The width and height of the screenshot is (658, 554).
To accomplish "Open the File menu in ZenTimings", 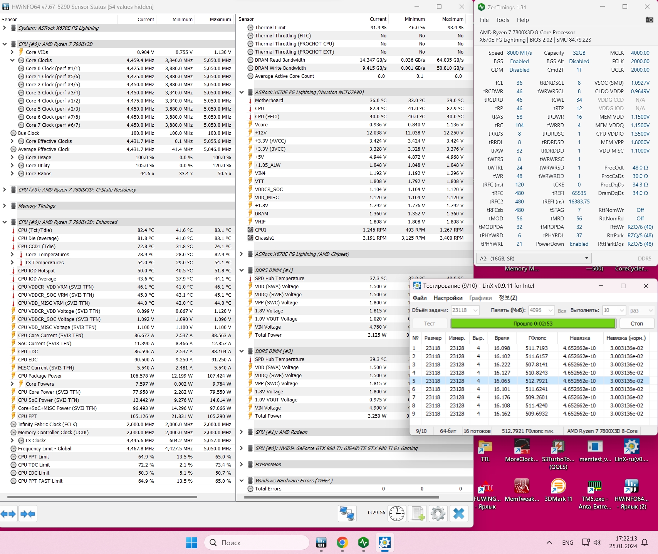I will (484, 20).
